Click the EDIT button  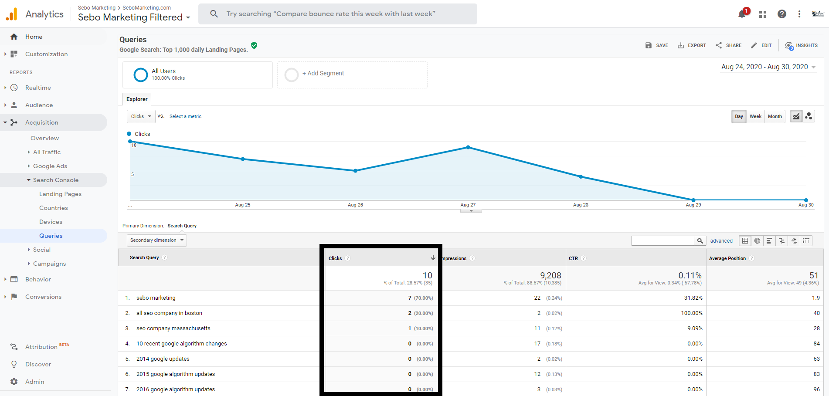(761, 45)
